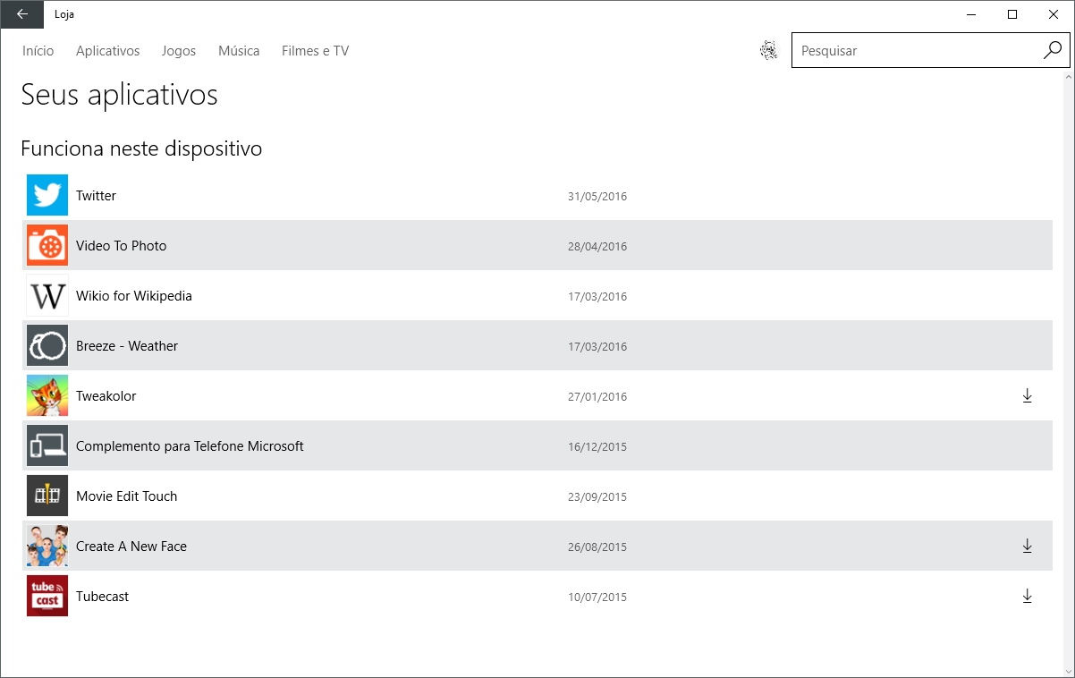Click the Seus aplicativos title
Screen dimensions: 1075x678
coord(119,94)
